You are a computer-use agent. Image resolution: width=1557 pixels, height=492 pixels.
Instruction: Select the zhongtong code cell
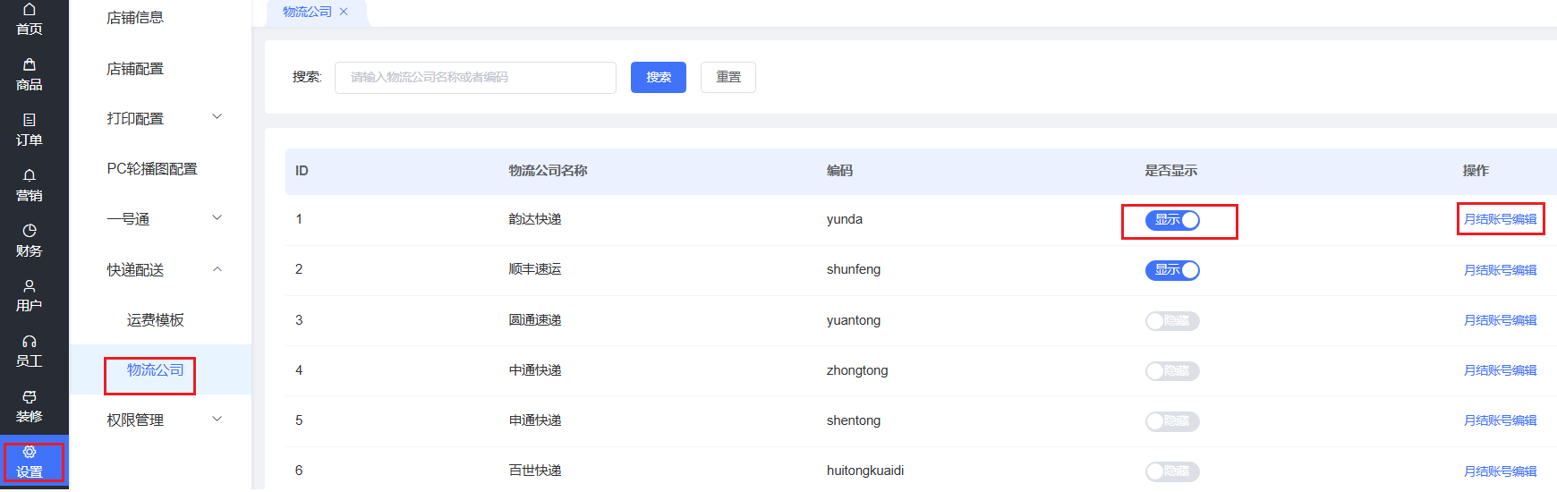857,370
